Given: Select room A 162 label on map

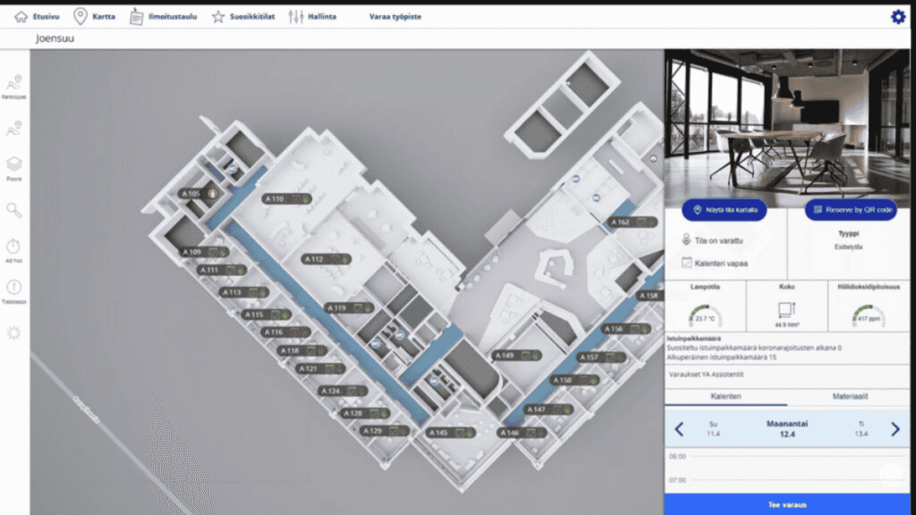Looking at the screenshot, I should pyautogui.click(x=632, y=222).
